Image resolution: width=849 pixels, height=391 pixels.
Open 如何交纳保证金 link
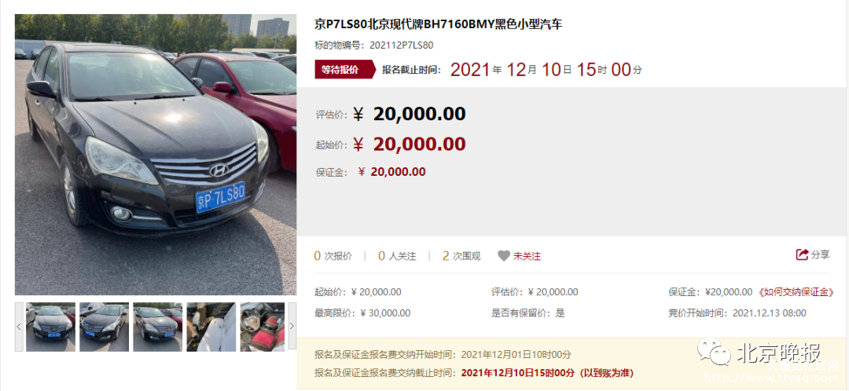[x=795, y=292]
